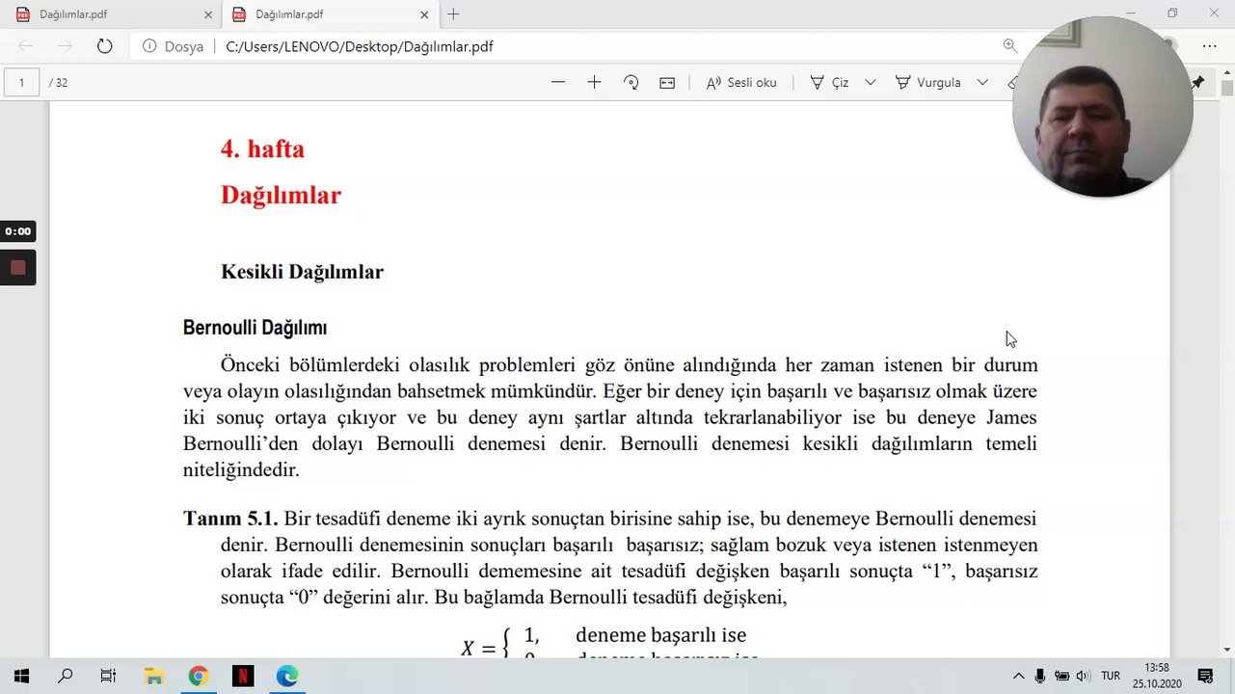Show hidden system tray icons
The height and width of the screenshot is (694, 1235).
click(x=1018, y=677)
